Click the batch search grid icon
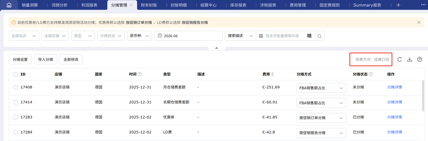This screenshot has width=428, height=141. tap(261, 36)
